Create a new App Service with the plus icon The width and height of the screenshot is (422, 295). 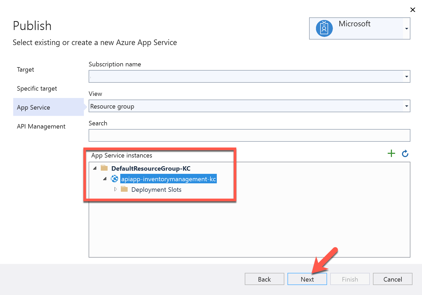click(391, 153)
